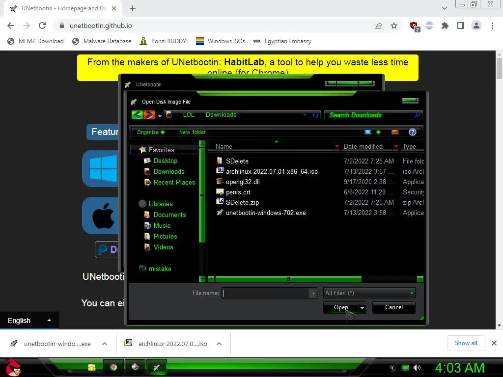Click the Chrome profile avatar icon
This screenshot has width=503, height=377.
[476, 26]
